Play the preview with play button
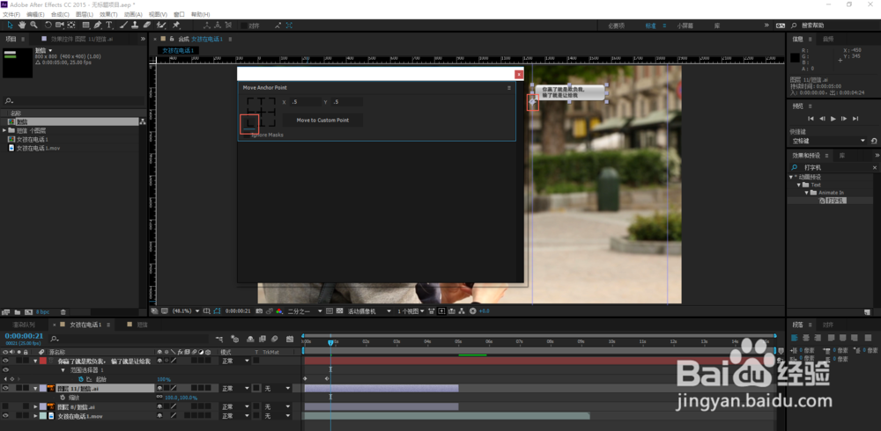 (833, 119)
